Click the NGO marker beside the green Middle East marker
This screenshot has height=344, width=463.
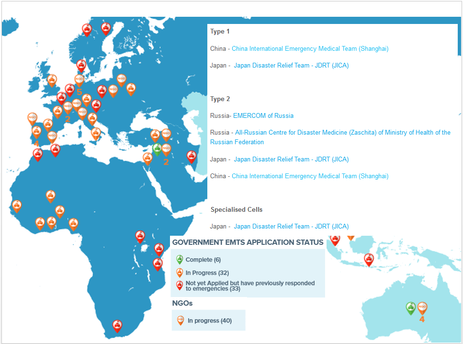pyautogui.click(x=166, y=149)
